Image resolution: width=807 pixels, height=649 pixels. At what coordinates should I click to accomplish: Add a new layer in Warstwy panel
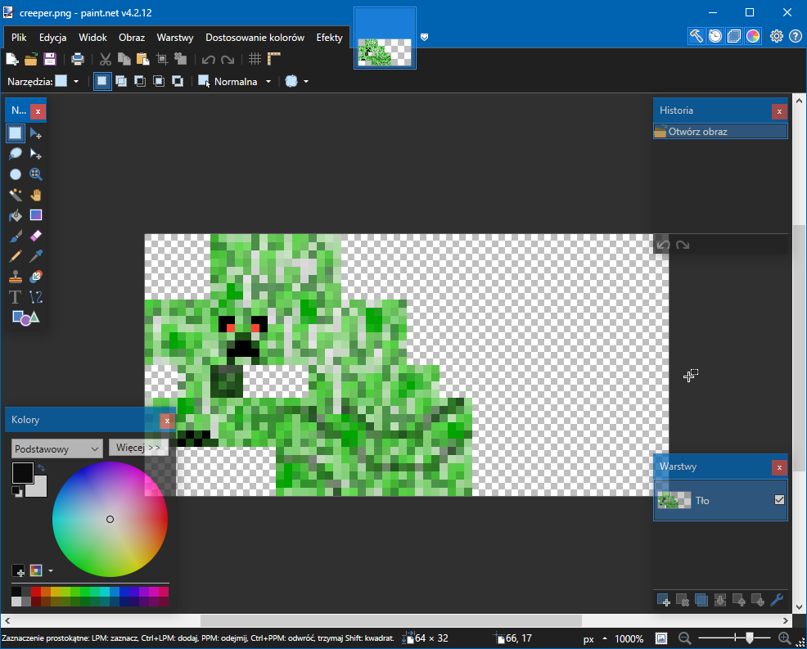click(x=664, y=600)
